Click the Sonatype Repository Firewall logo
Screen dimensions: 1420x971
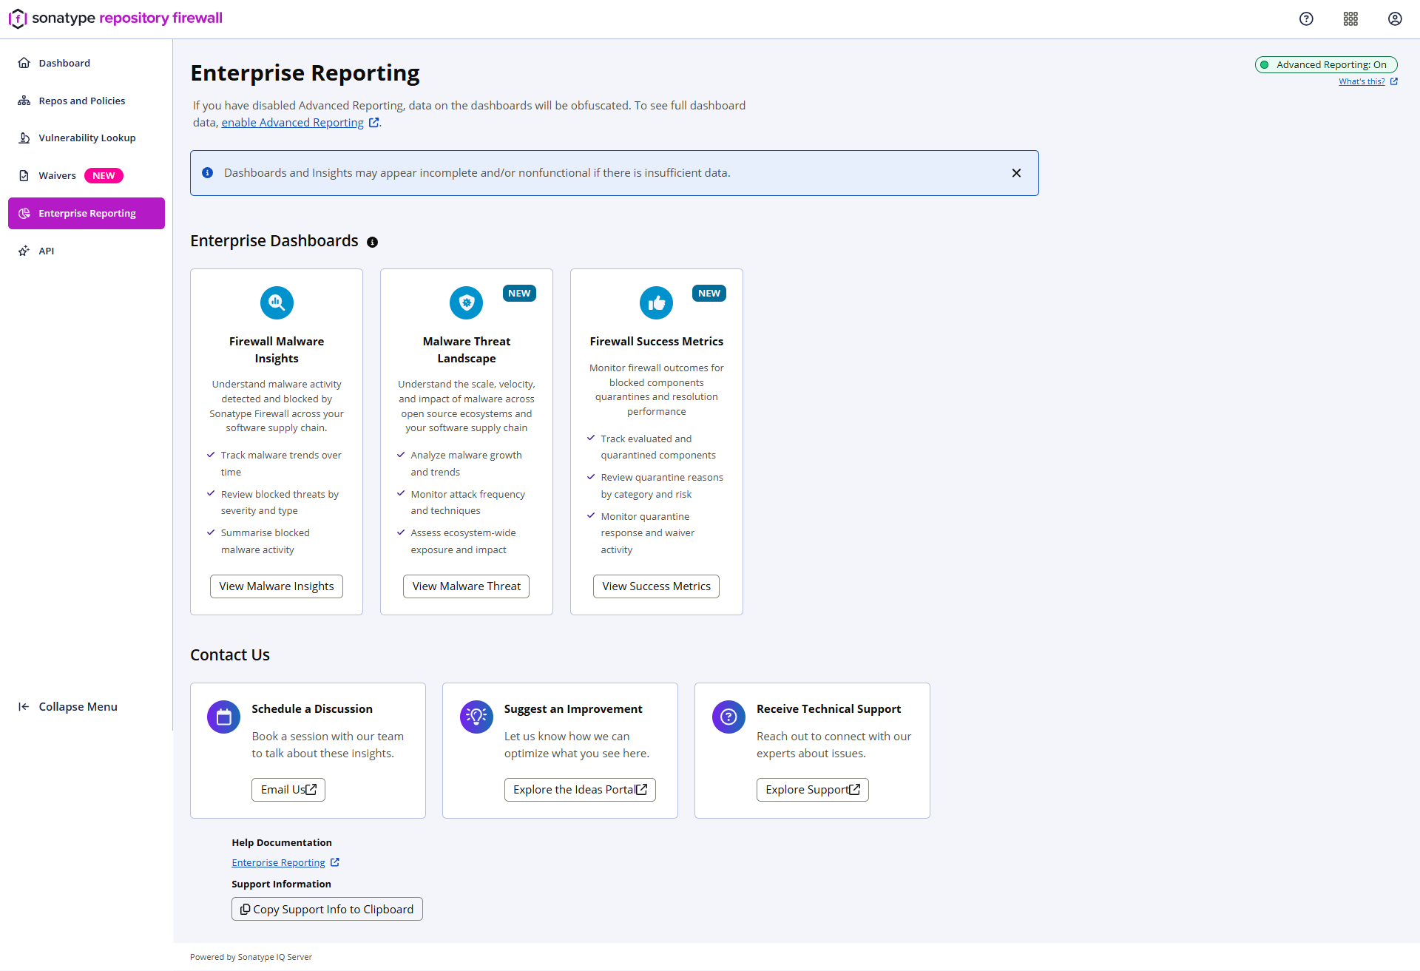click(115, 18)
